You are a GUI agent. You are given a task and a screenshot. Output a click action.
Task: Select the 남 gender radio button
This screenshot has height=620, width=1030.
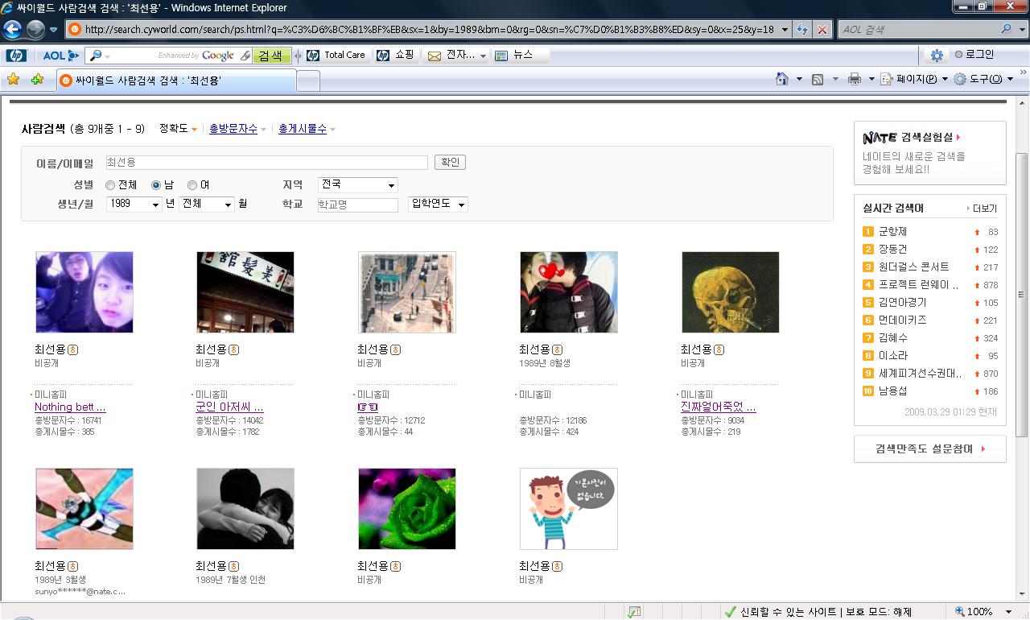coord(156,185)
